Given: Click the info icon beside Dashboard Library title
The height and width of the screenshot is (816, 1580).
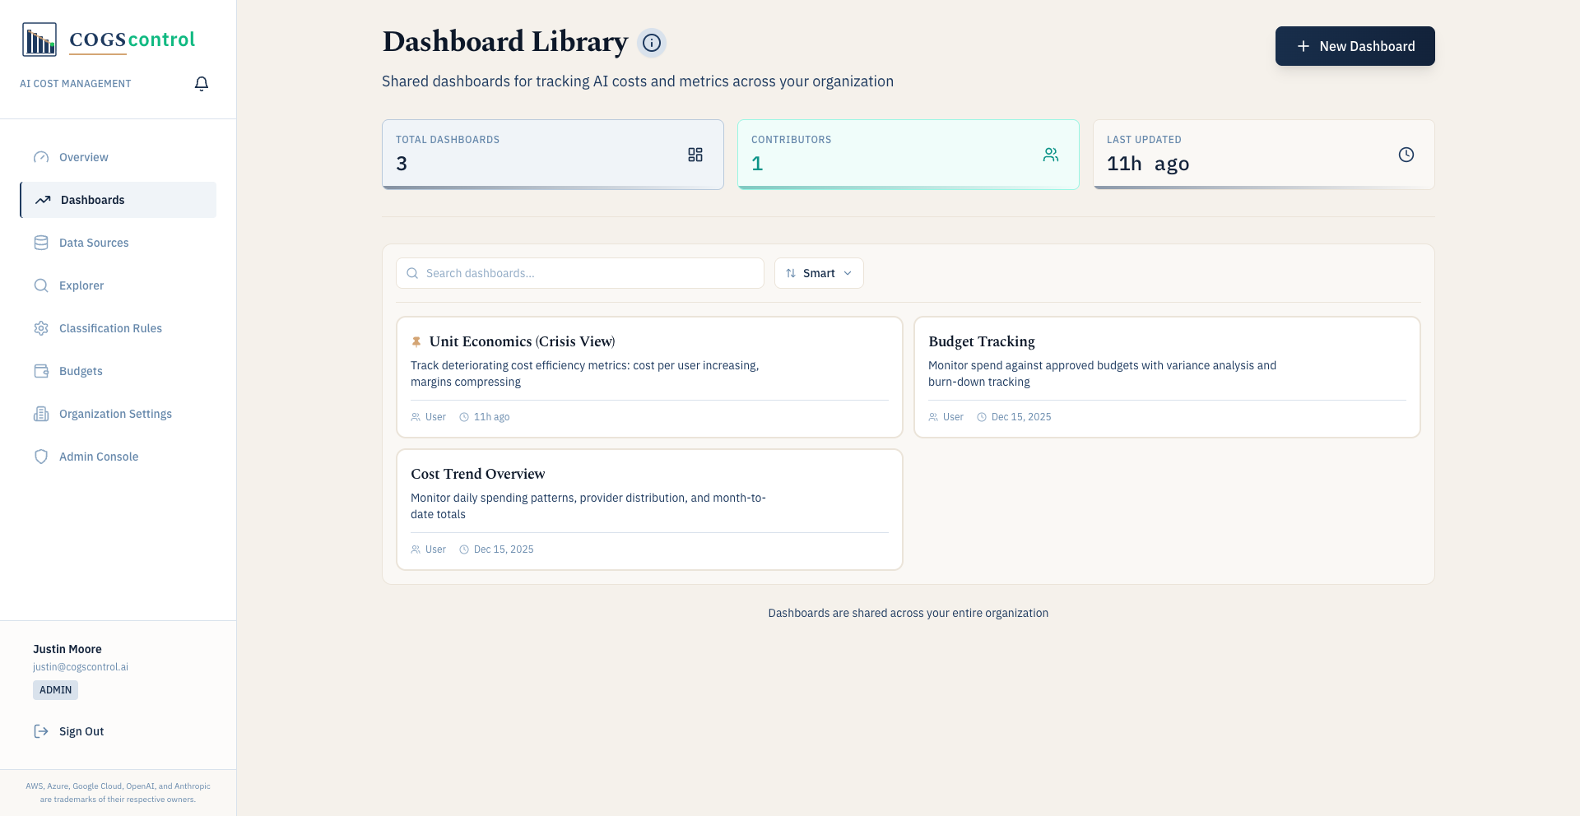Looking at the screenshot, I should 652,43.
